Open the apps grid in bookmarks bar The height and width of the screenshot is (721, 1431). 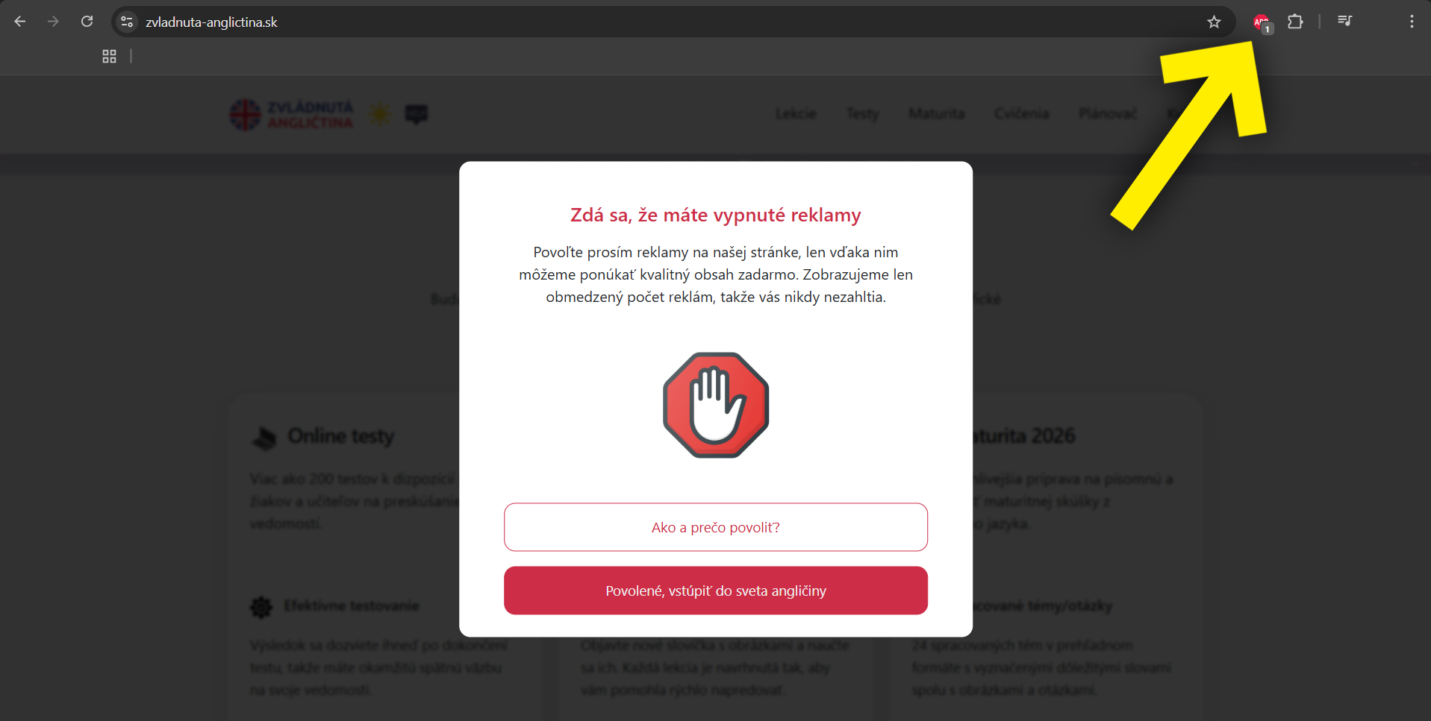coord(109,56)
